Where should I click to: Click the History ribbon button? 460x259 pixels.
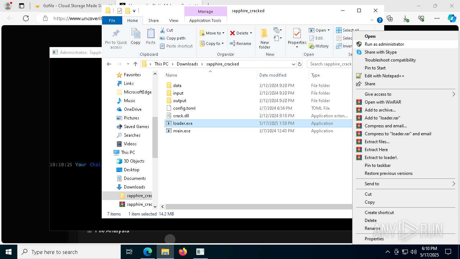pos(319,46)
